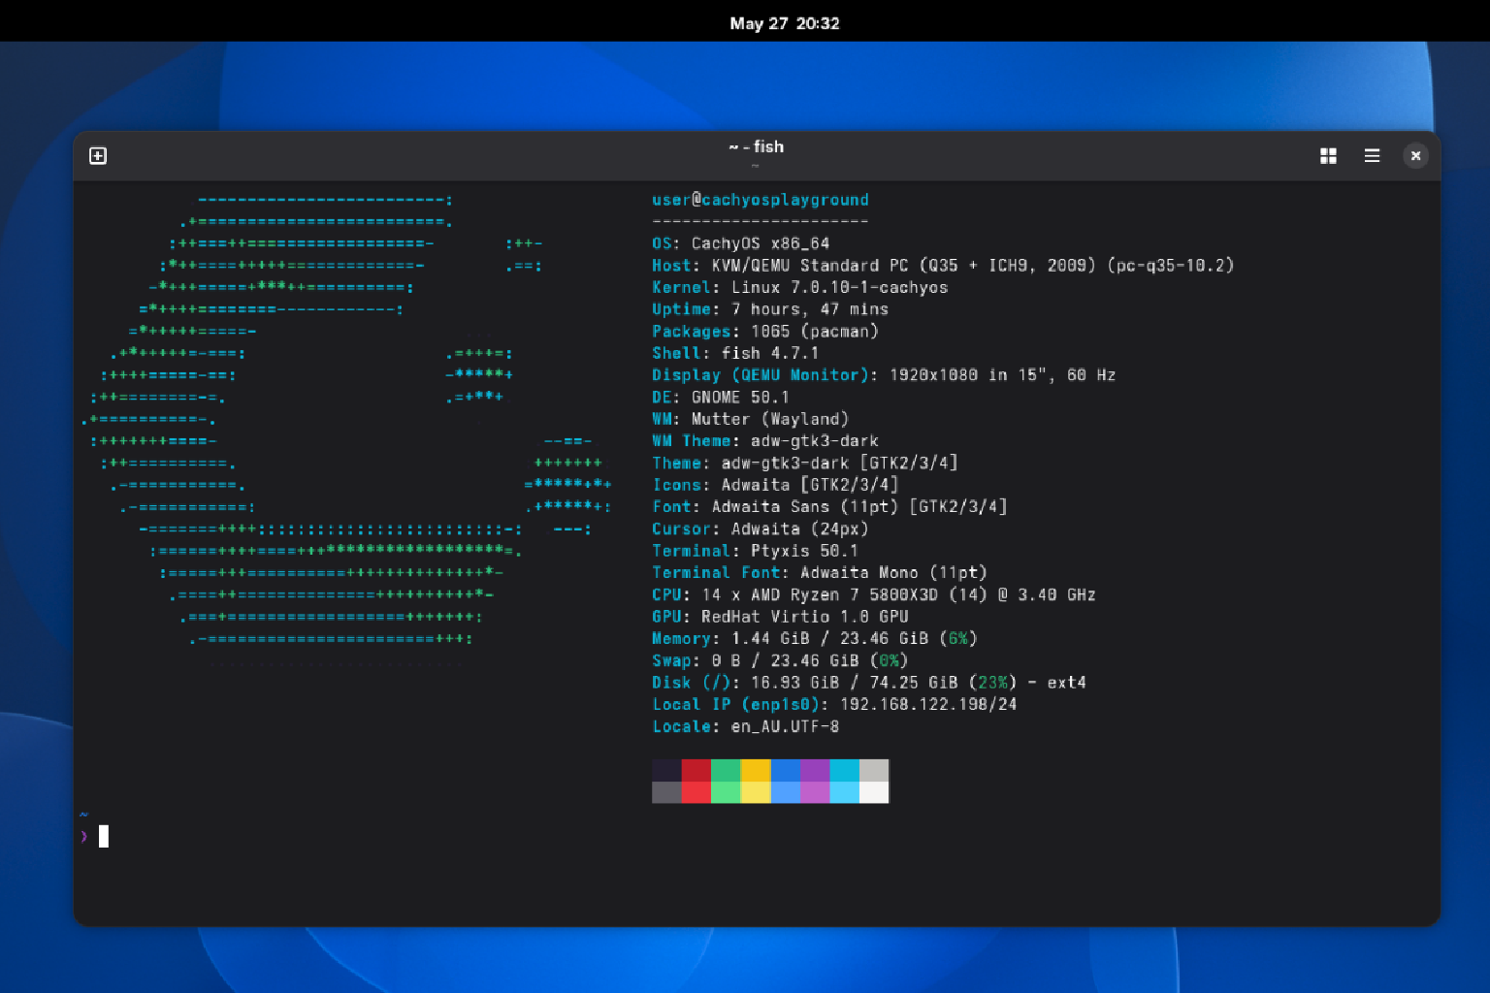Click the WM Mutter (Wayland) line
The width and height of the screenshot is (1490, 993).
click(x=751, y=419)
